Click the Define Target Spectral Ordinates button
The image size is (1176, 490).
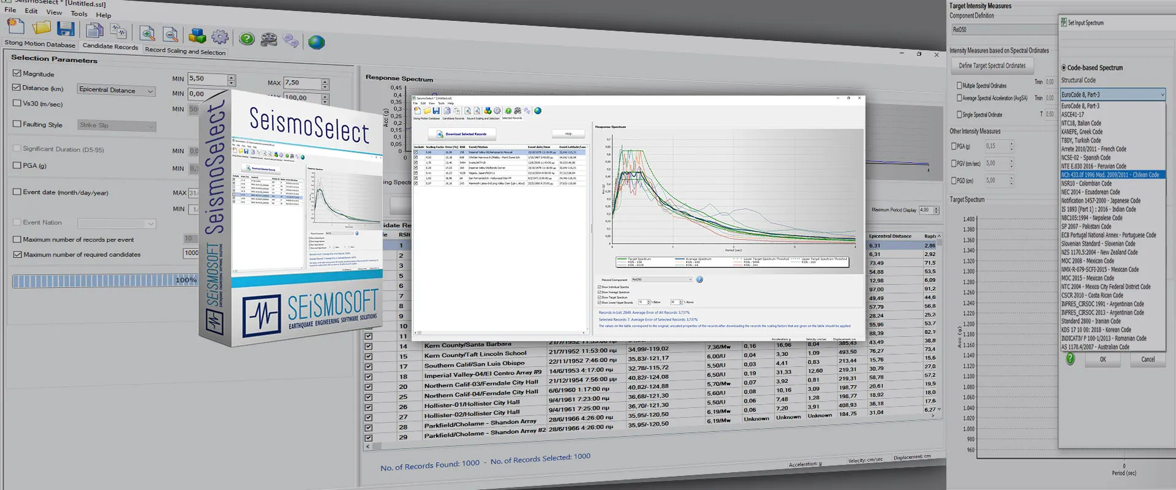coord(992,66)
